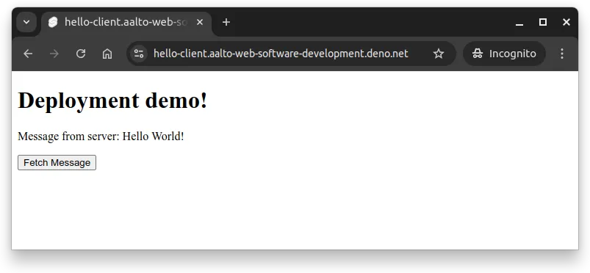This screenshot has height=273, width=590.
Task: View site information icon in address bar
Action: coord(139,54)
